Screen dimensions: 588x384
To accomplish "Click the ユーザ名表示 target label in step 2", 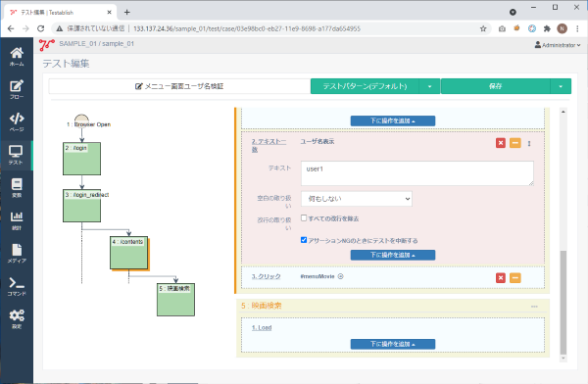I will (x=318, y=141).
